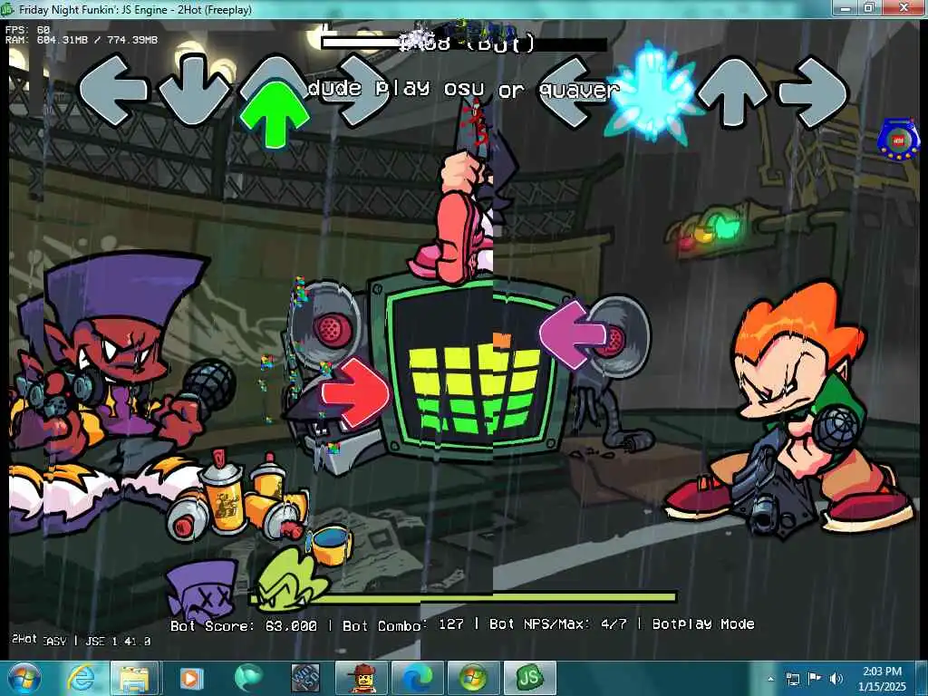
Task: Launch Internet Explorer from taskbar
Action: 82,678
